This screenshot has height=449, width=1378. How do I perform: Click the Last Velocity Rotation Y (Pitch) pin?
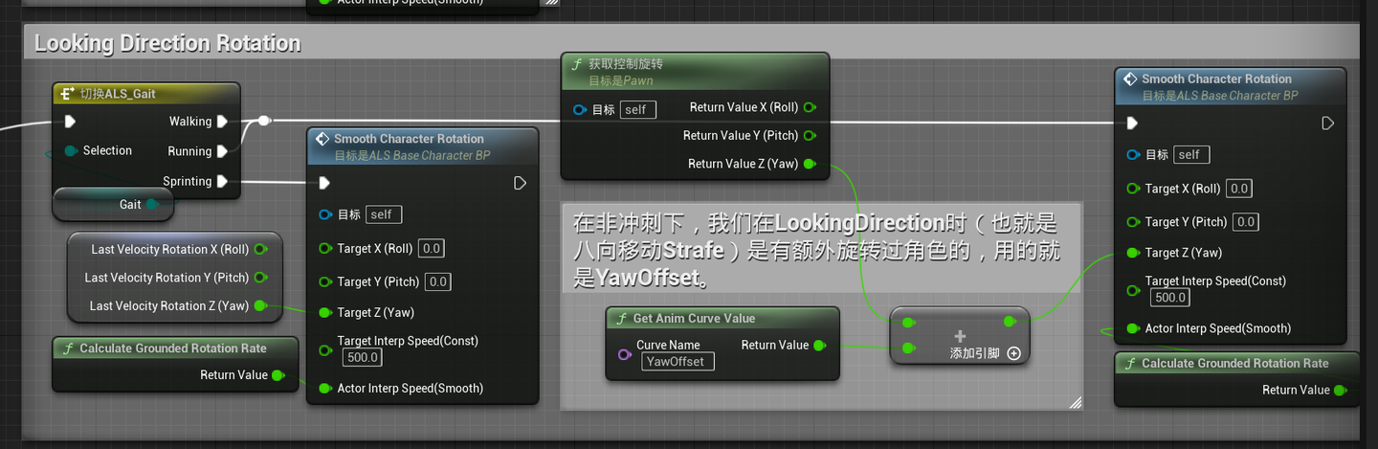point(260,278)
